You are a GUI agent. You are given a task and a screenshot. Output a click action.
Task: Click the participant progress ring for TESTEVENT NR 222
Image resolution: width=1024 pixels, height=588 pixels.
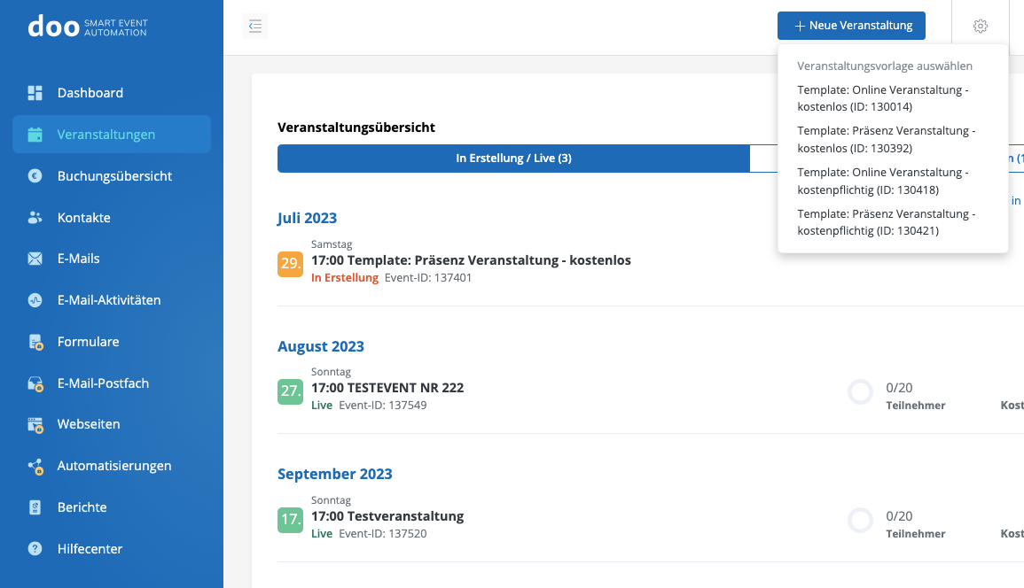coord(860,392)
